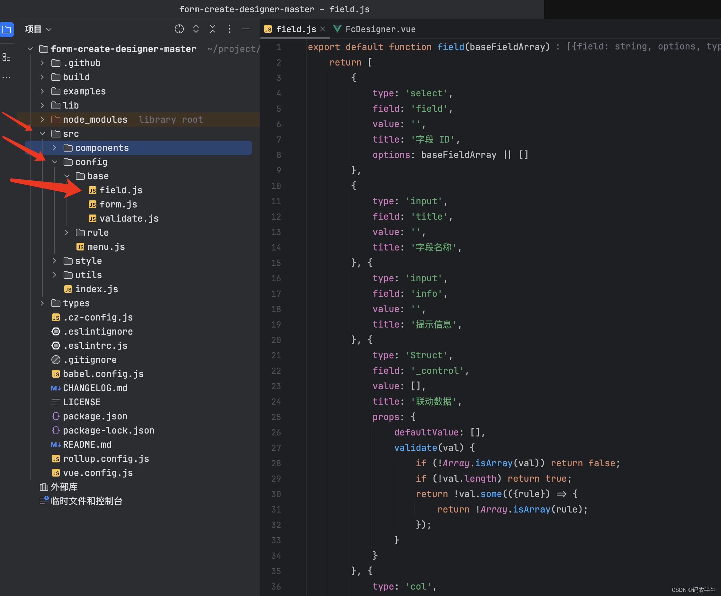Click the JS badge on the field.js tab

(268, 29)
